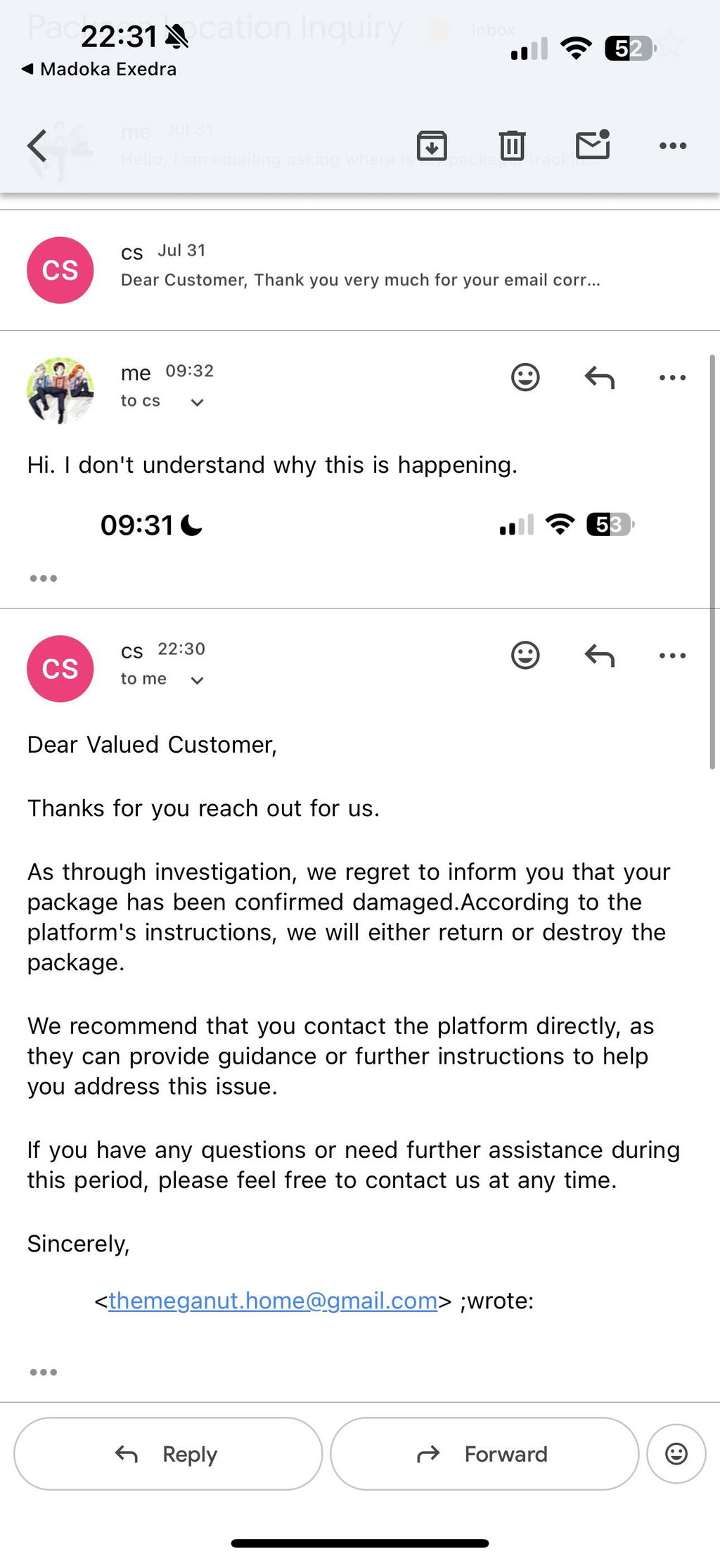This screenshot has width=720, height=1561.
Task: Open more options for the 09:32 message
Action: [673, 378]
